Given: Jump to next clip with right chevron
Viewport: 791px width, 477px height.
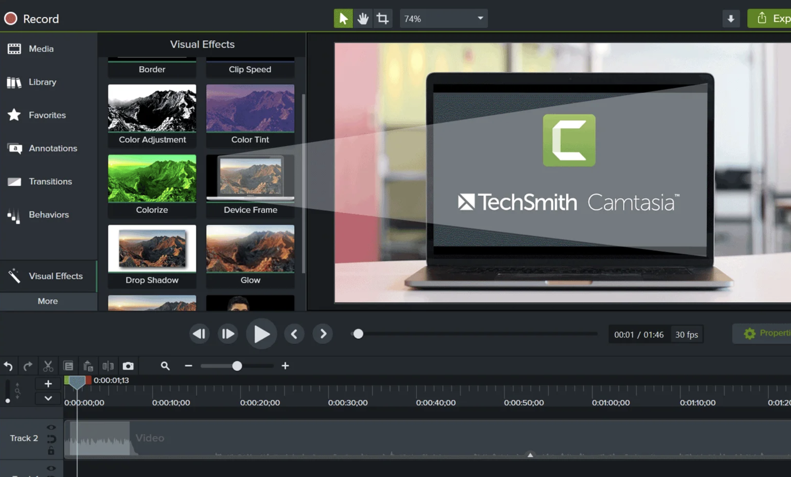Looking at the screenshot, I should [322, 334].
